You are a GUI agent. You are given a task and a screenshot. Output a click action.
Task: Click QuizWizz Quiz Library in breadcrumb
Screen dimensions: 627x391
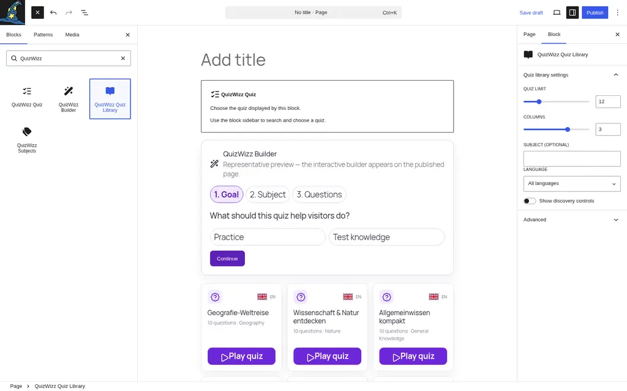[59, 386]
